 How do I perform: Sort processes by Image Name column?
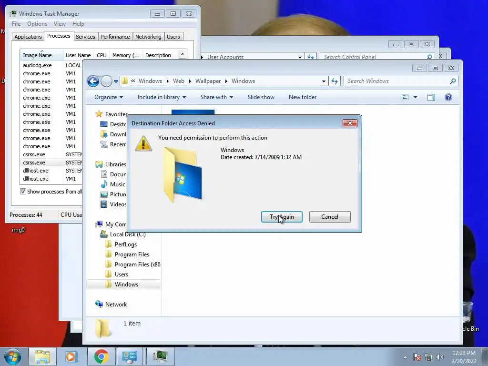(x=41, y=55)
